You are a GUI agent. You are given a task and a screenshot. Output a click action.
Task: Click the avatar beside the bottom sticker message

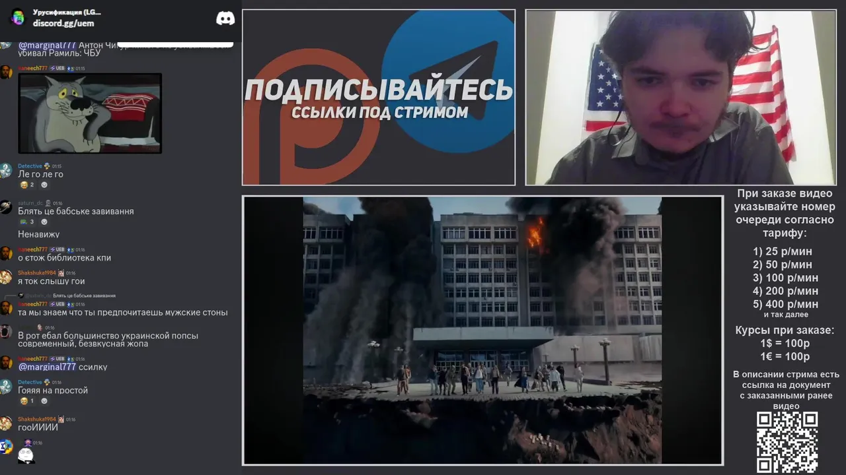coord(6,447)
